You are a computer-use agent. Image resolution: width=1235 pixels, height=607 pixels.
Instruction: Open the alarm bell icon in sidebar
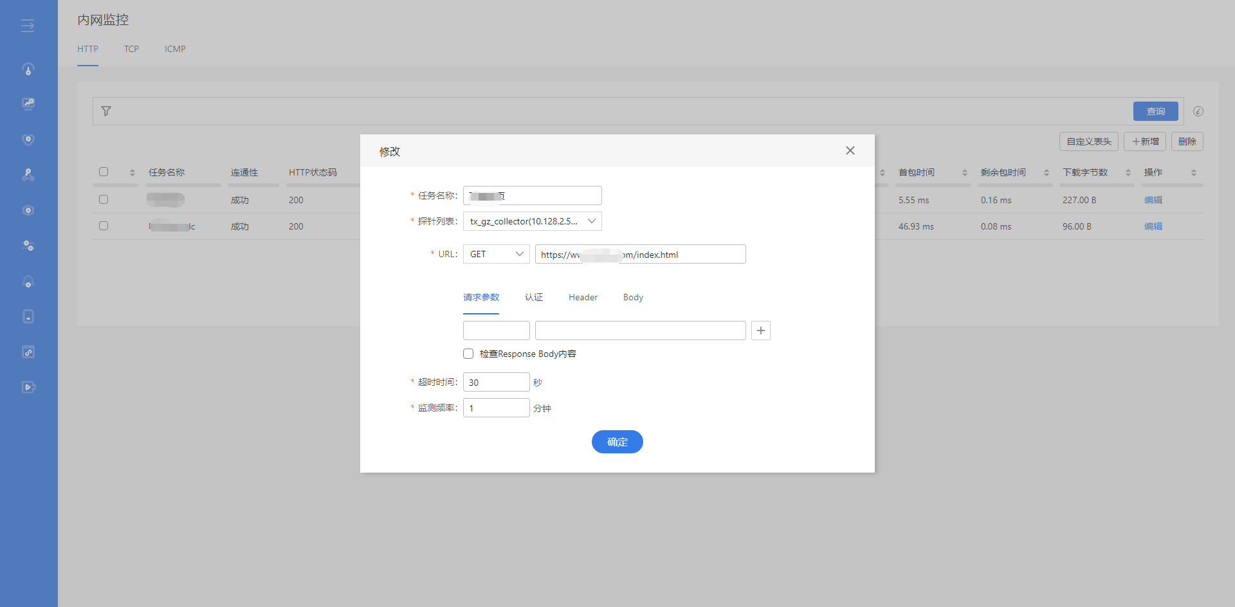click(x=28, y=282)
